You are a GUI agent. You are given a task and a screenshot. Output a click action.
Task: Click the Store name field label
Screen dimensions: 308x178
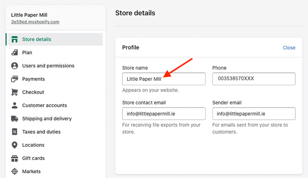(135, 68)
